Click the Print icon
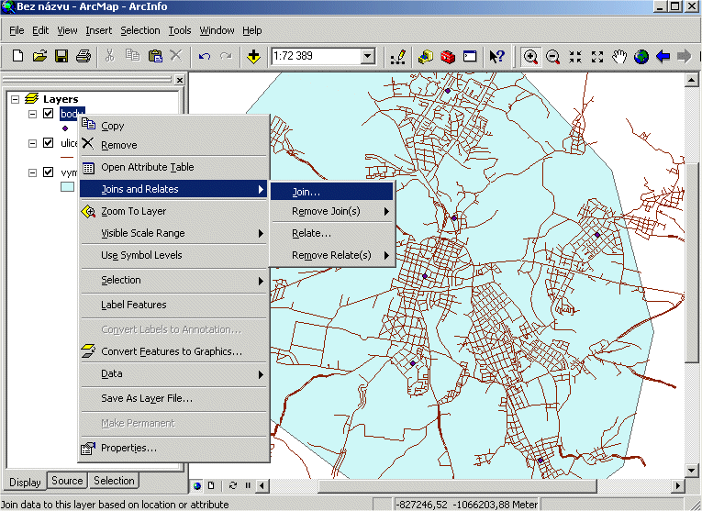This screenshot has width=702, height=511. [84, 56]
